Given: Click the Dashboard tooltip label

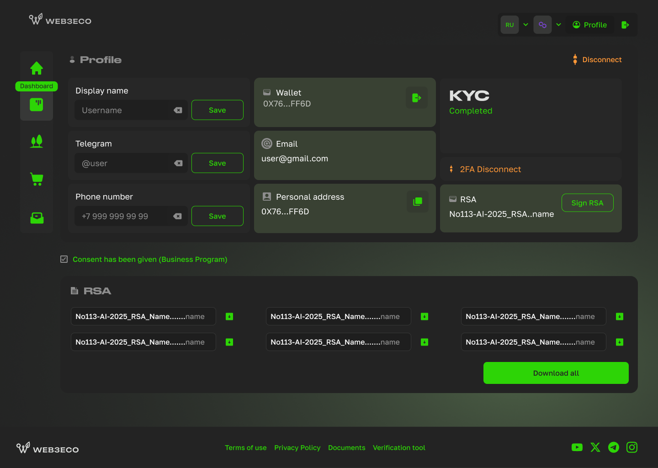Looking at the screenshot, I should pyautogui.click(x=37, y=86).
